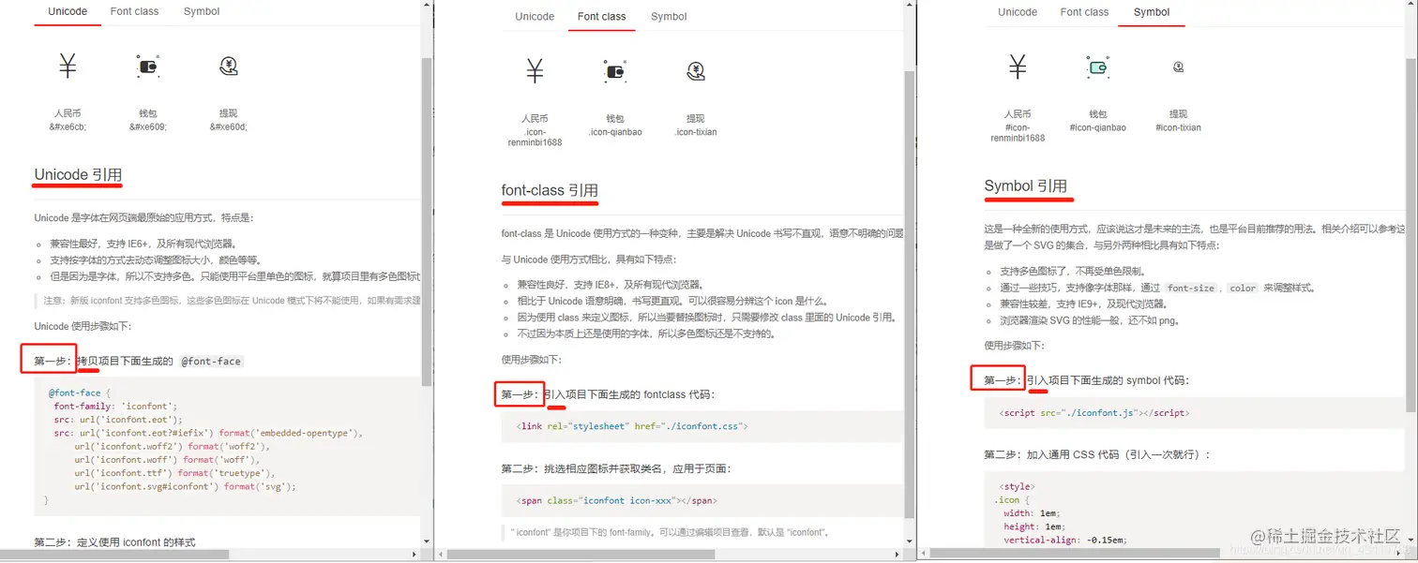Select the 人民币 icon in the left panel
The image size is (1418, 563).
[x=67, y=66]
